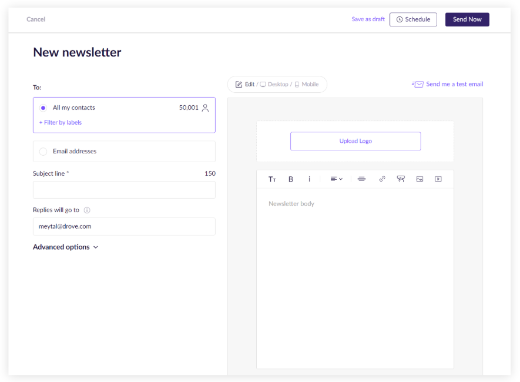Insert a button element icon
This screenshot has height=382, width=520.
pos(401,179)
